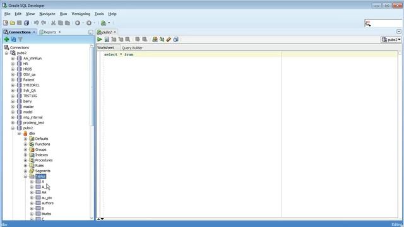Select the au_pix table
Viewport: 404px width, 227px height.
coord(47,197)
